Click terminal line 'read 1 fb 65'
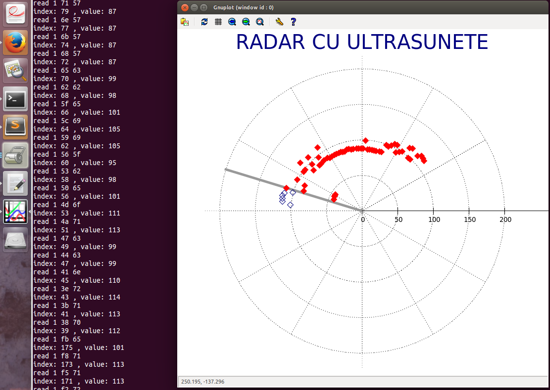550x390 pixels. (57, 339)
